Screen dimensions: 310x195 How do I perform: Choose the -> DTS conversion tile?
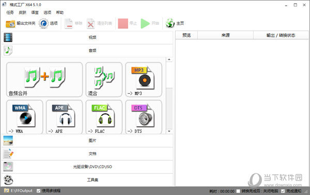tap(144, 117)
